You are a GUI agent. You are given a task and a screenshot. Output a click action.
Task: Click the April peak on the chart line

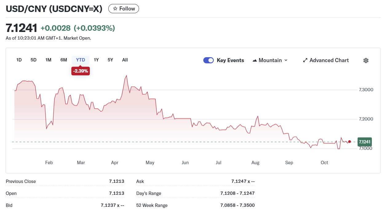click(126, 76)
